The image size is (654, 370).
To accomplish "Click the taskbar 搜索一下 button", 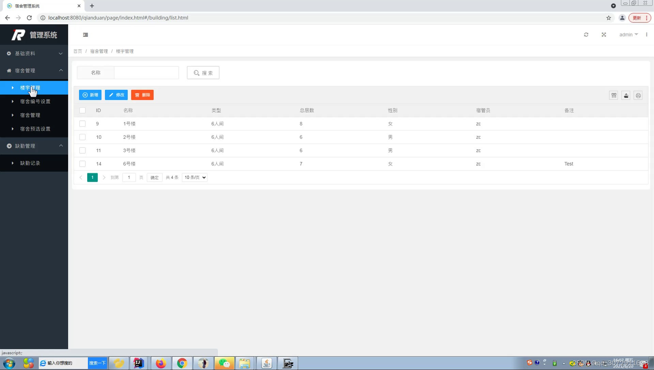I will 97,363.
